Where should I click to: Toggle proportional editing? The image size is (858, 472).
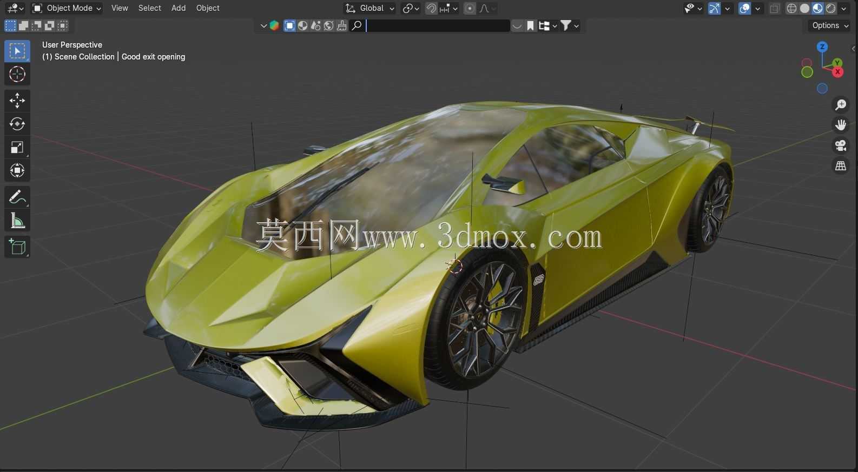(x=470, y=8)
